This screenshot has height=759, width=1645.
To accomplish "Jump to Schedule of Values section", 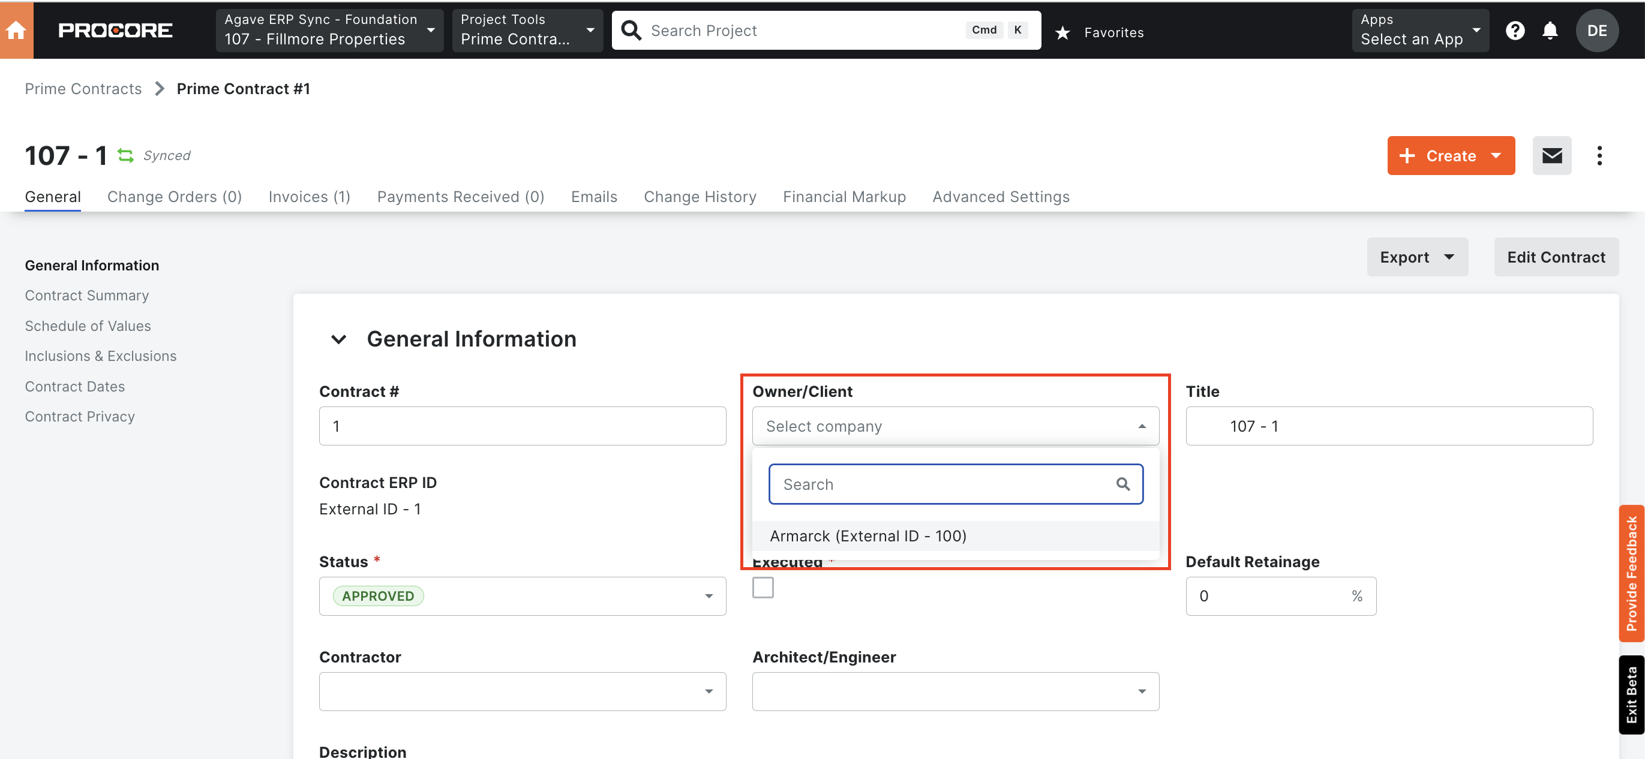I will (x=88, y=326).
